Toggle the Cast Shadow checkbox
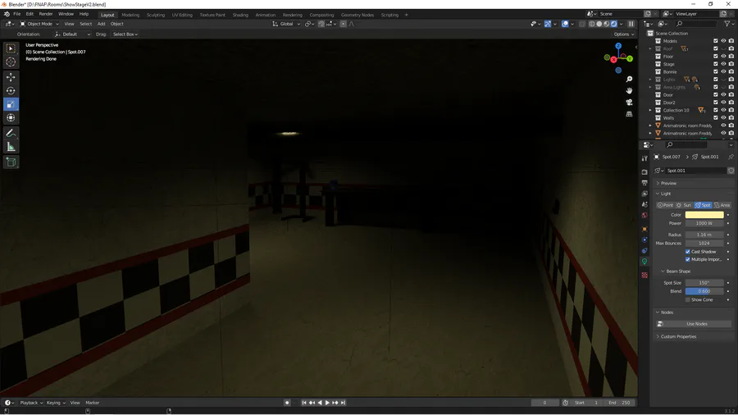Screen dimensions: 738x415 688,252
